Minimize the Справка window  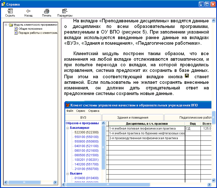tap(201, 4)
